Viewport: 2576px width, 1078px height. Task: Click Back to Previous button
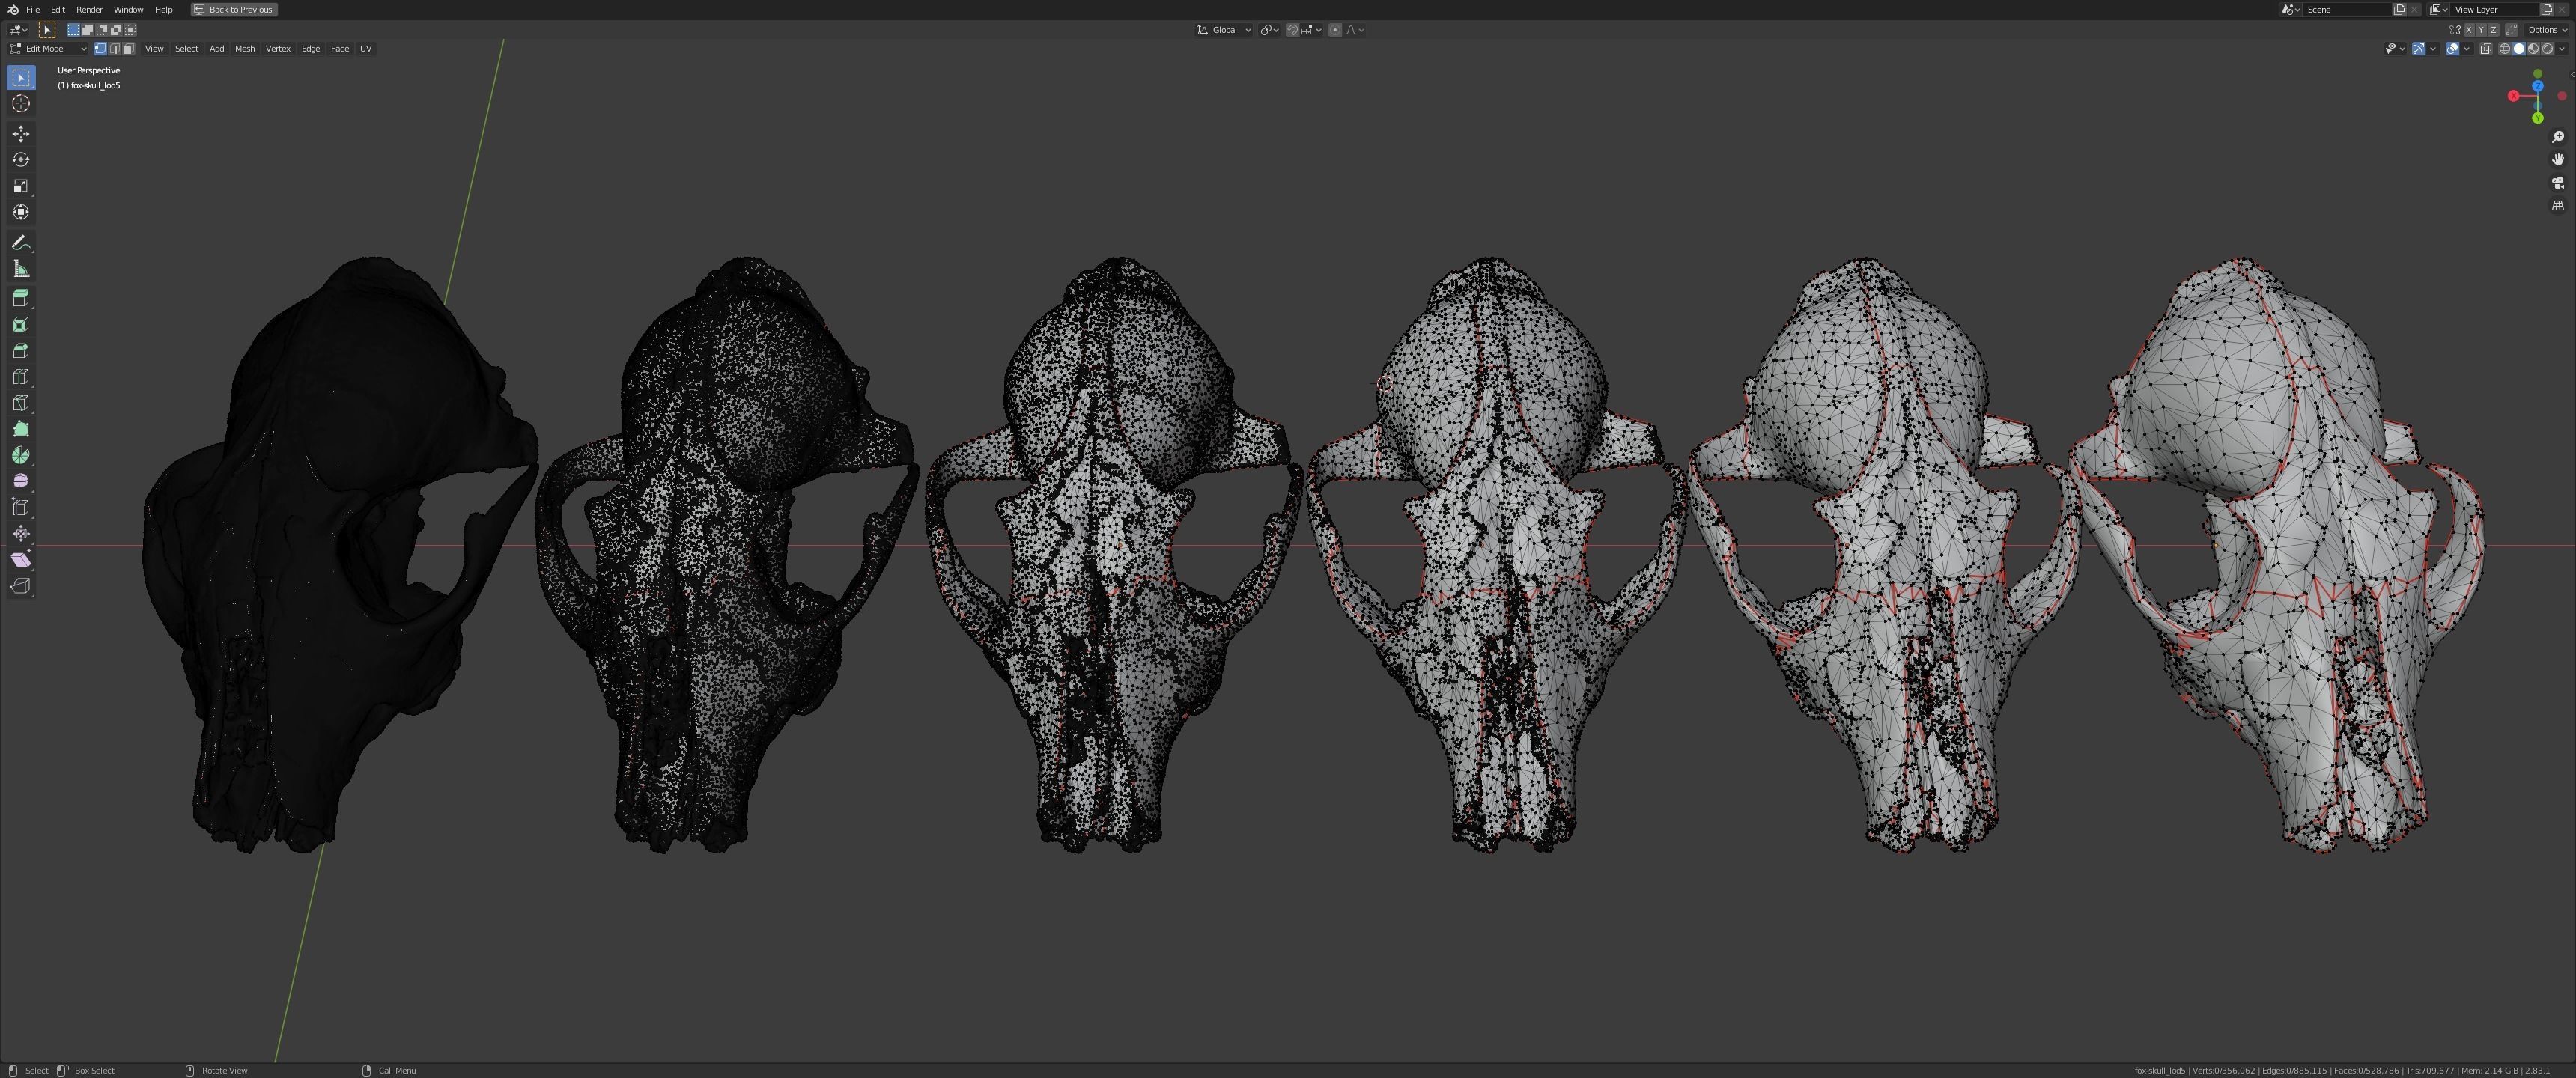point(234,9)
